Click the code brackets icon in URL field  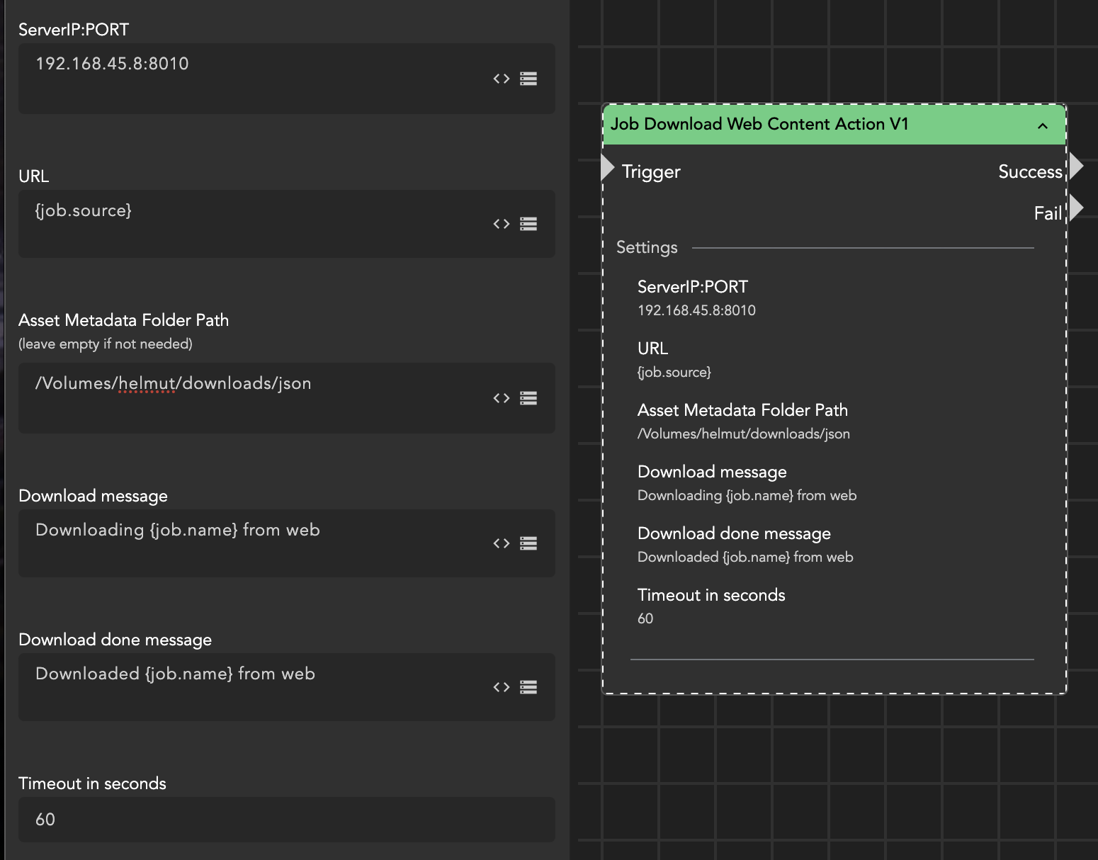pos(502,224)
